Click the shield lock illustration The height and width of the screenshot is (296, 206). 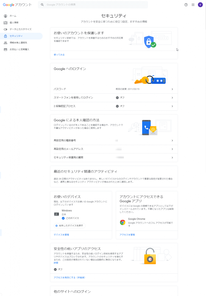tap(150, 42)
